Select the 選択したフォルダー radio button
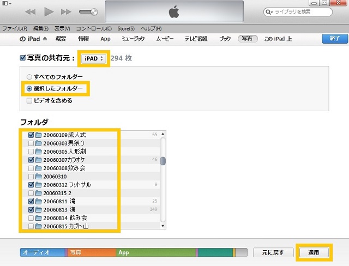This screenshot has height=266, width=349. (x=29, y=89)
